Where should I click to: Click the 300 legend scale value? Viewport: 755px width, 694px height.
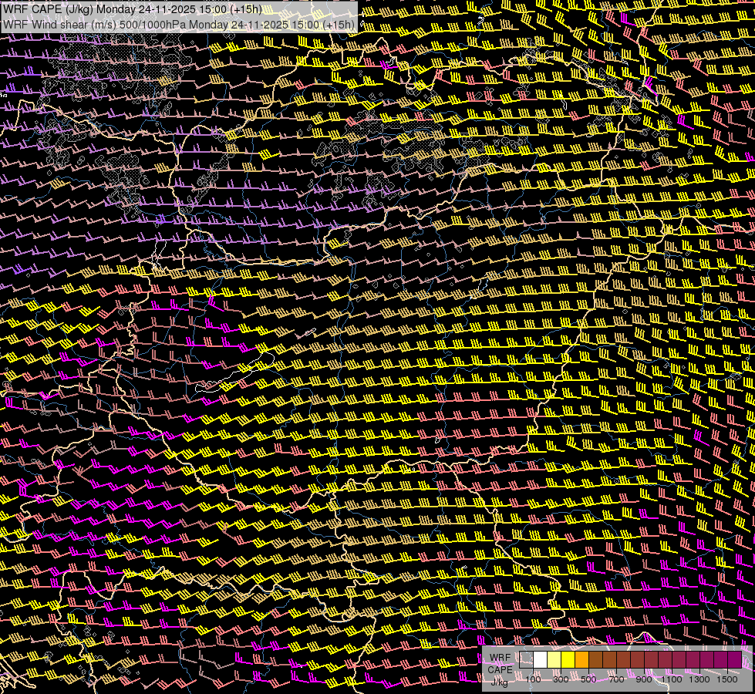click(561, 679)
